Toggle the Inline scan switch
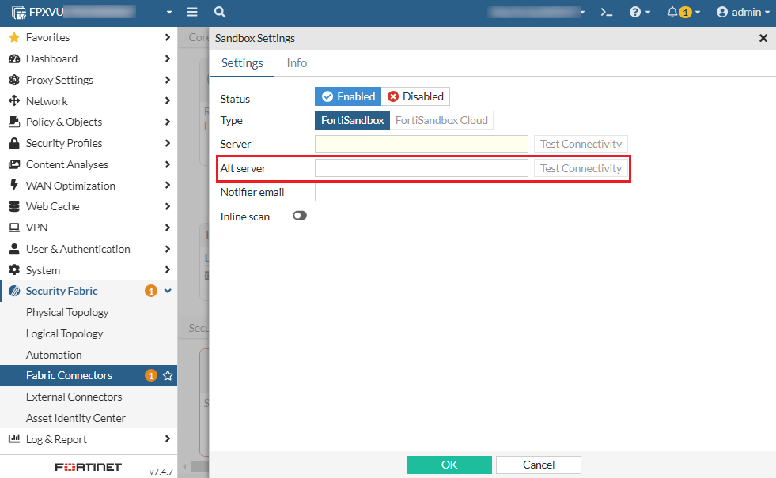Screen dimensions: 776x478 (300, 216)
